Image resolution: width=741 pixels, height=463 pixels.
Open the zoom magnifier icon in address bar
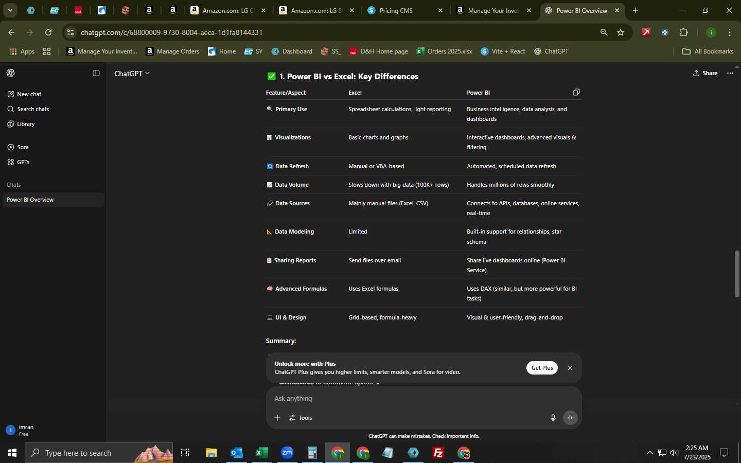coord(604,32)
